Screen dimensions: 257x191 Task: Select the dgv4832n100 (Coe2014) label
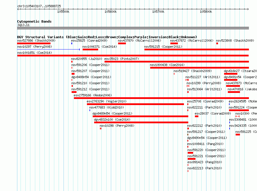tap(112, 120)
